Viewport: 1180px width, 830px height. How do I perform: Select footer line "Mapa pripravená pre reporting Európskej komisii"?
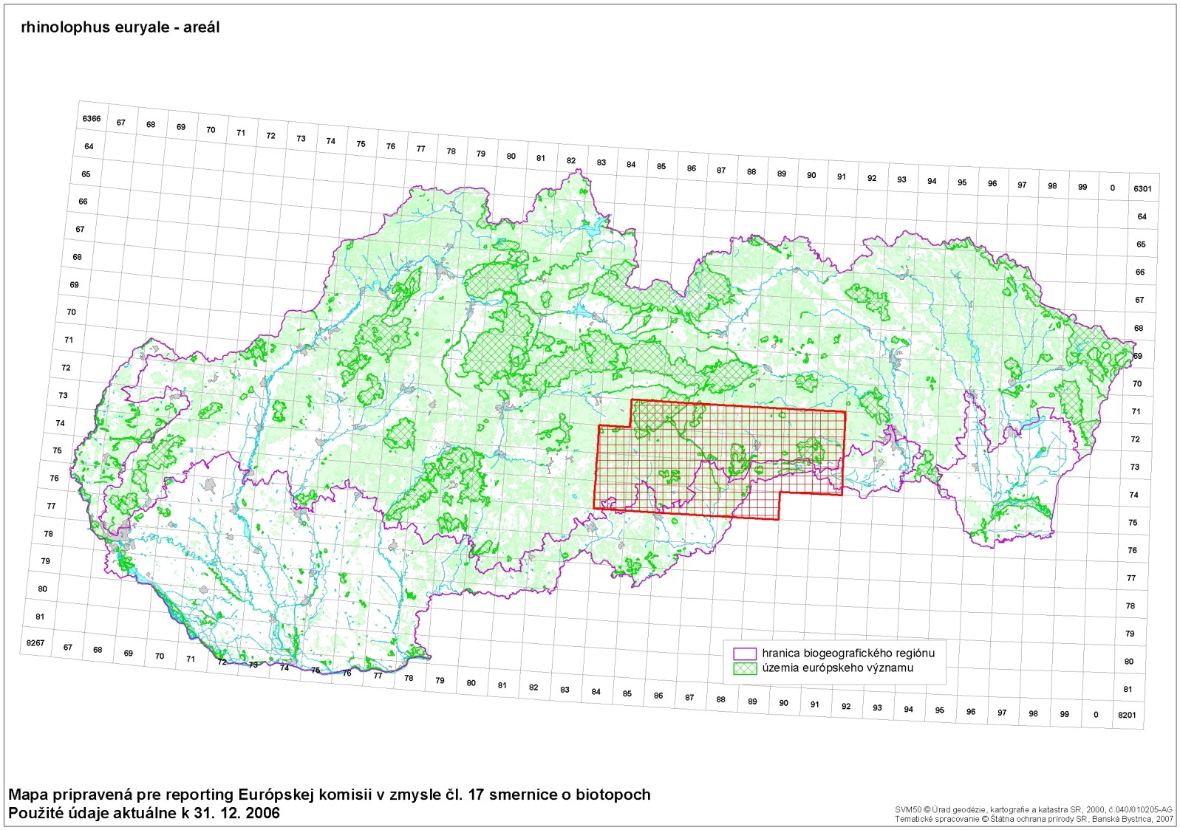[330, 795]
